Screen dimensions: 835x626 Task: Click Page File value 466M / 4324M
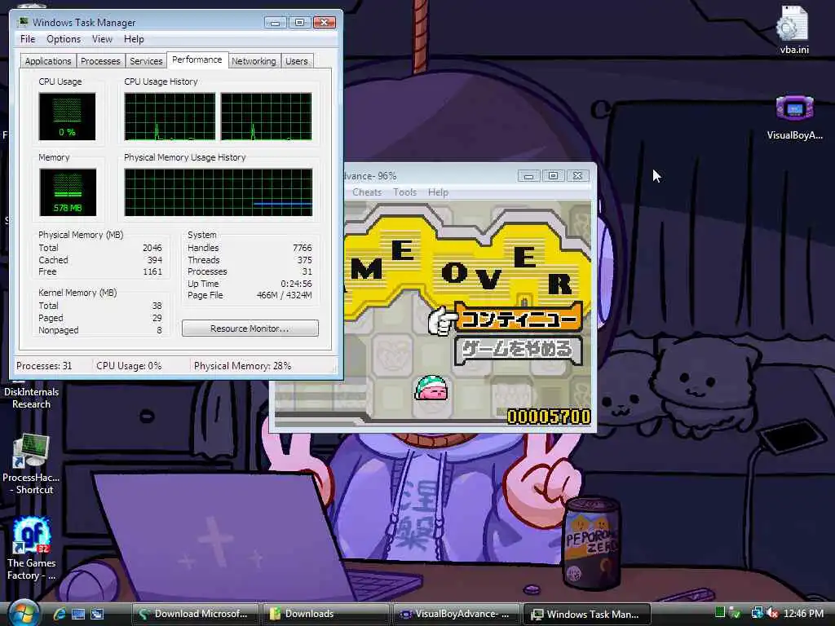(284, 295)
